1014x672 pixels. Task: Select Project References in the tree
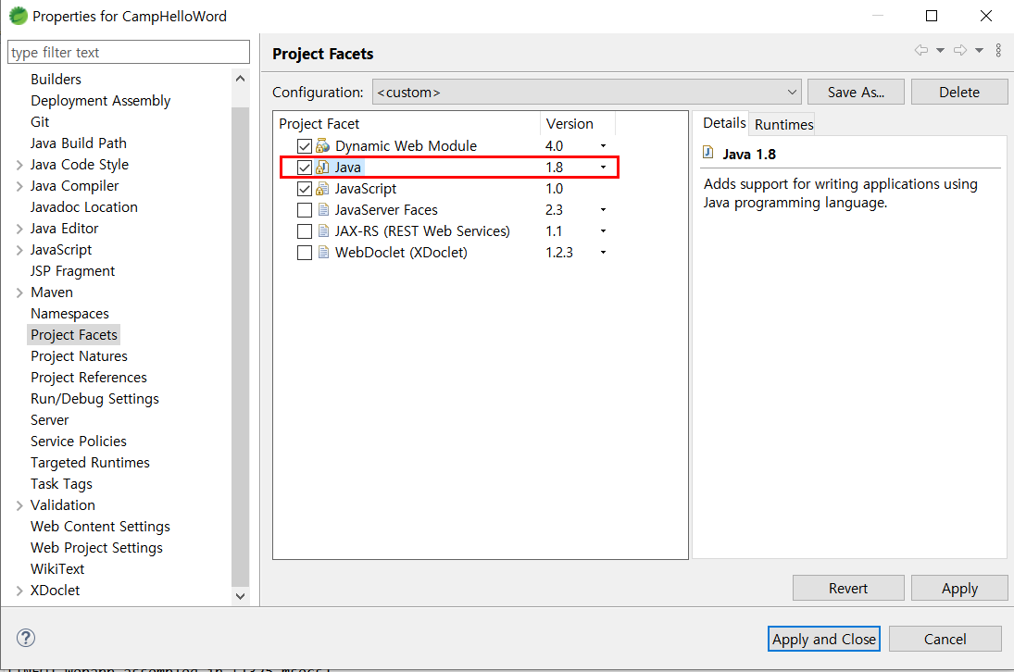point(89,378)
